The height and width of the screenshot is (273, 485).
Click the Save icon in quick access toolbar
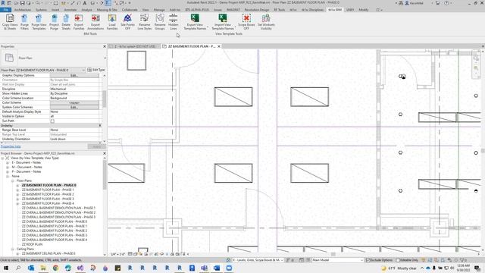(22, 3)
